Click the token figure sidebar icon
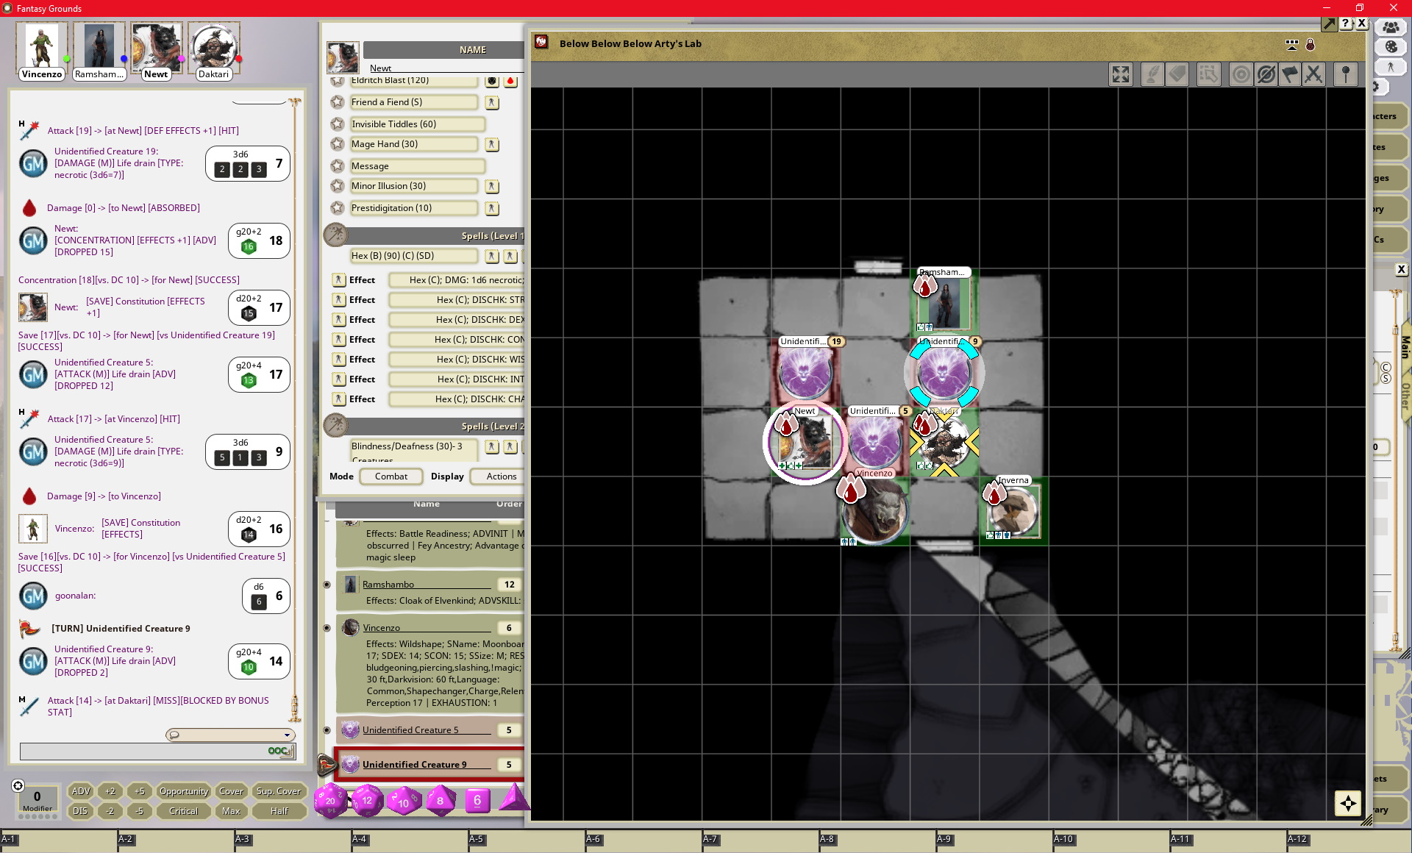1412x853 pixels. tap(1391, 66)
